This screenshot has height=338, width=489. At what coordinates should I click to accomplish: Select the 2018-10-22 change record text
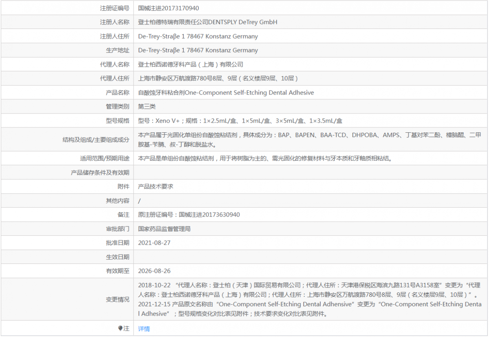310,290
